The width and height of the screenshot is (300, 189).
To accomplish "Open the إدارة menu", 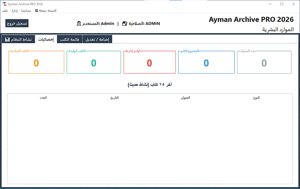I will (x=14, y=11).
